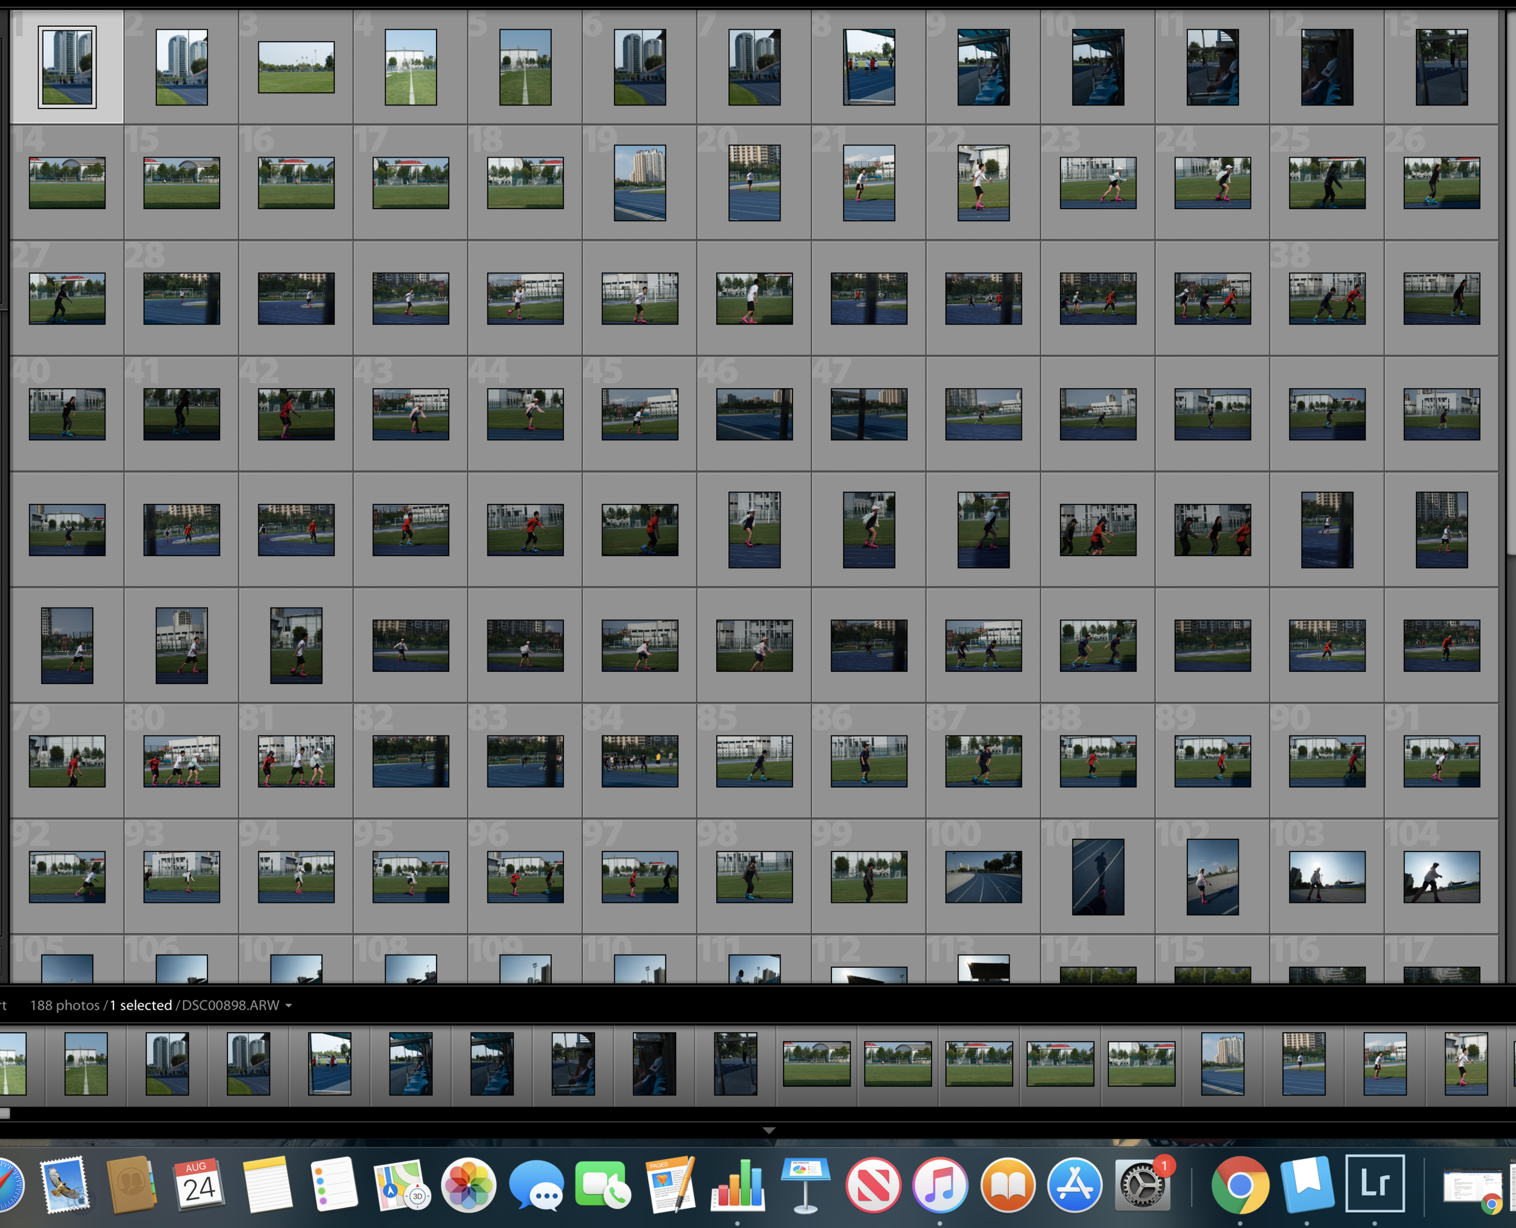Open the App Store icon
The image size is (1516, 1228).
tap(1075, 1184)
